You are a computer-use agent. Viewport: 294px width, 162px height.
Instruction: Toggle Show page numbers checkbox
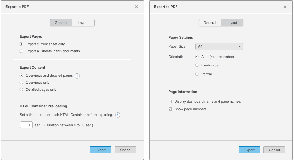(x=170, y=109)
